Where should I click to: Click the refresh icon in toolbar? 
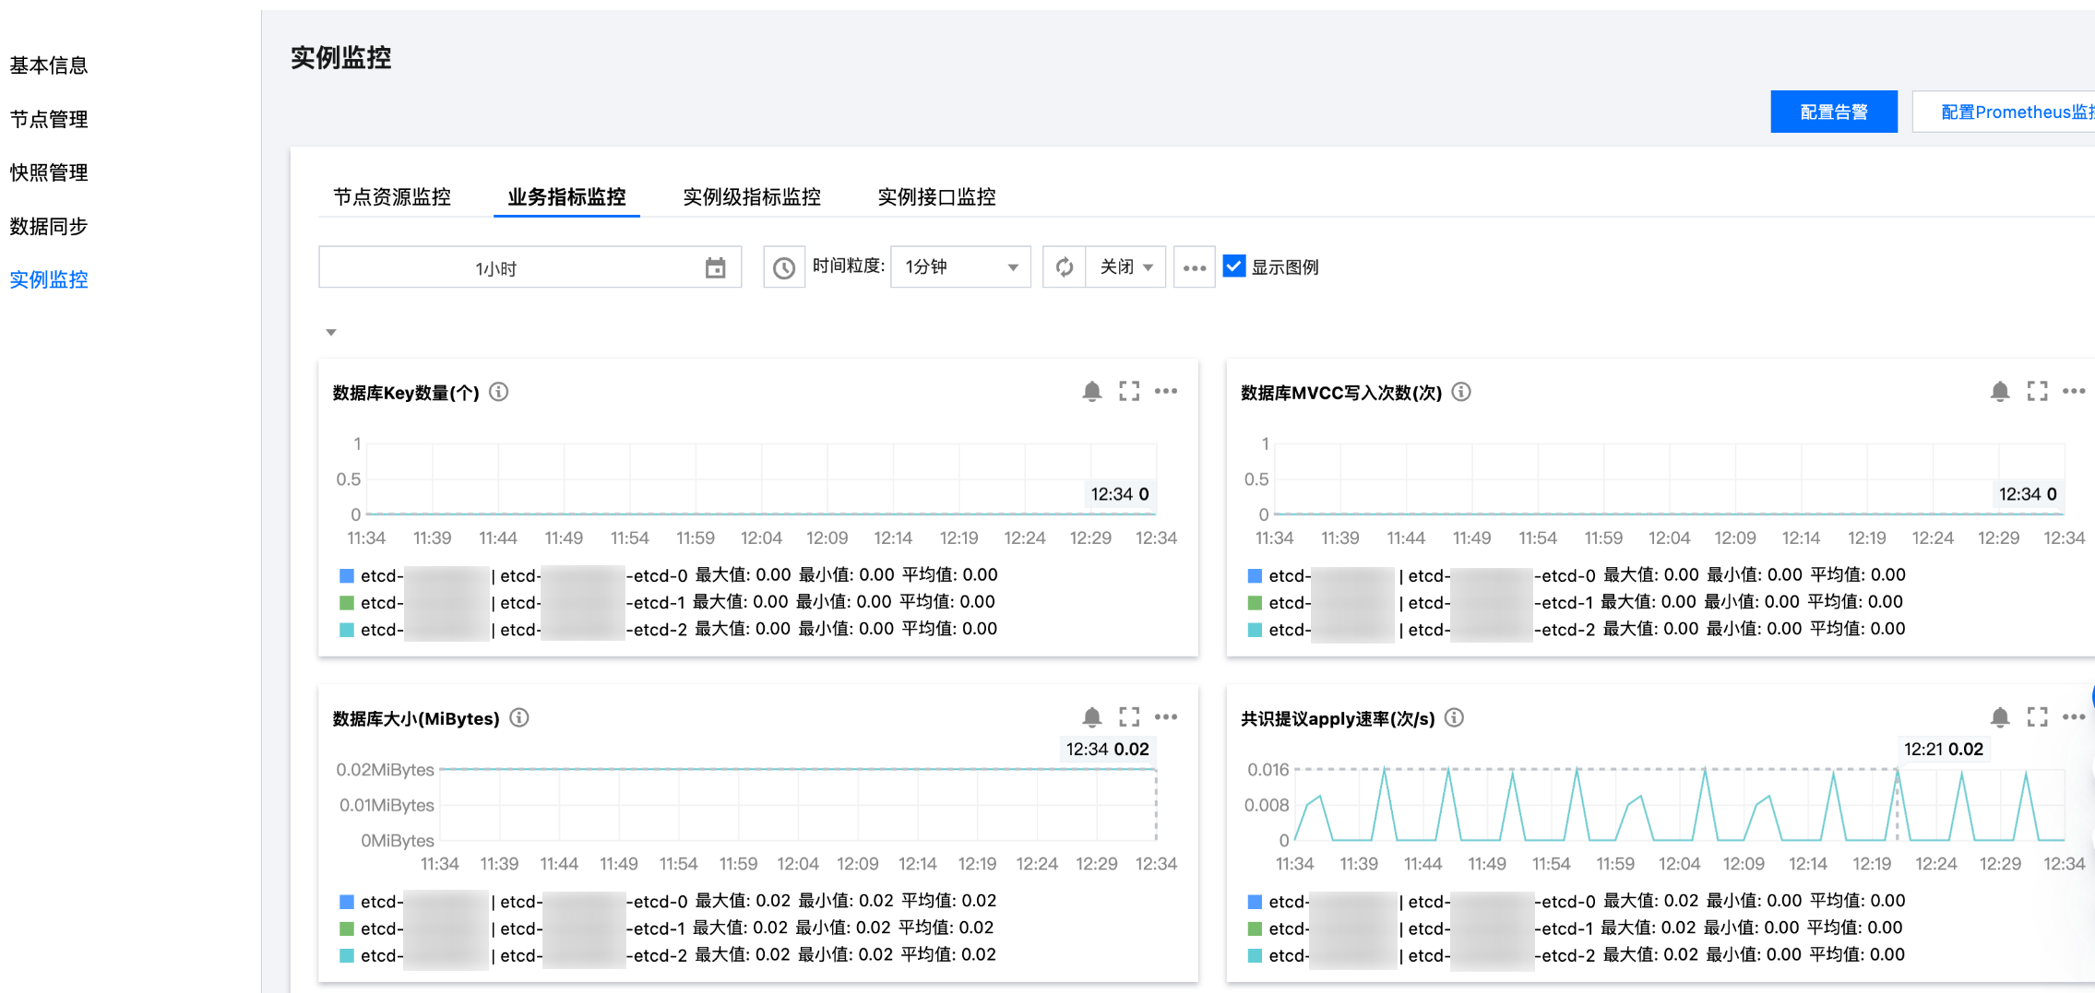1065,267
